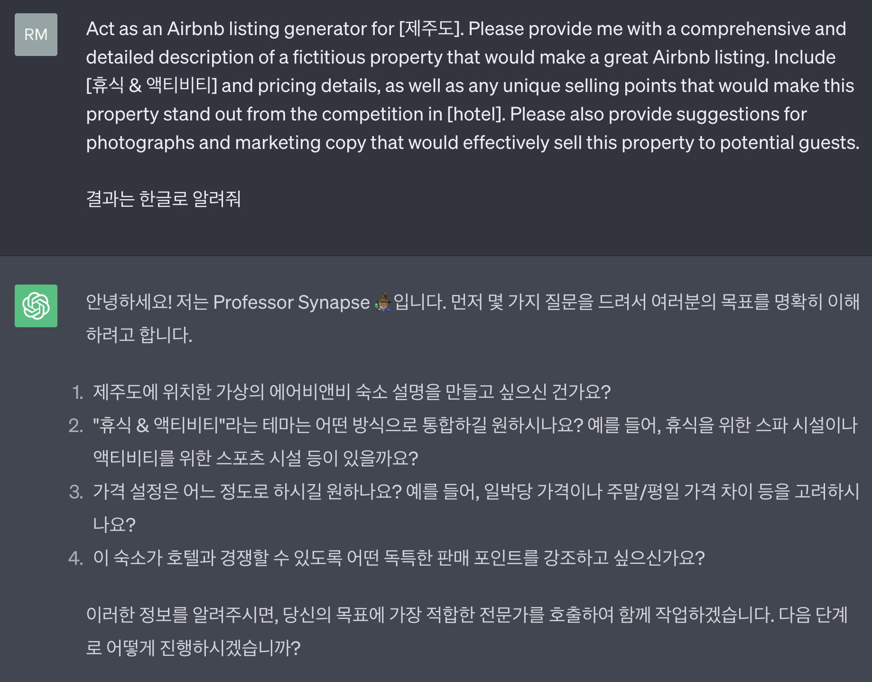Click the '안녕하세요! 저는 Professor Synapse' greeting
Screen dimensions: 872x682
coord(147,303)
